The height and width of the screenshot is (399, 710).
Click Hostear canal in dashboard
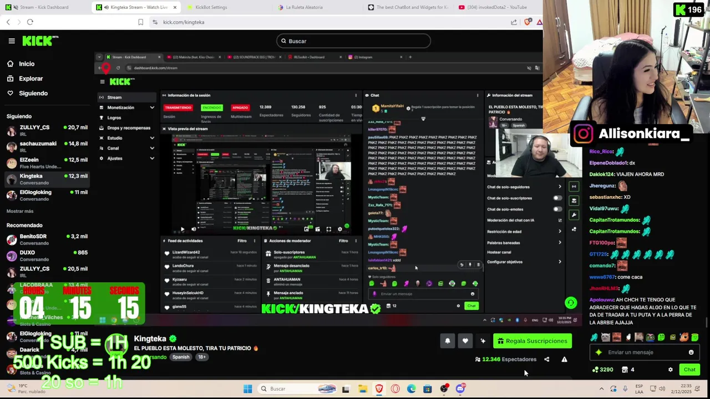pos(499,252)
